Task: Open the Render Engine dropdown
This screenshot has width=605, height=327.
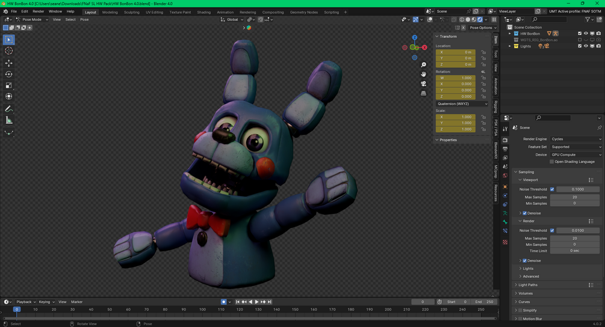Action: click(576, 139)
